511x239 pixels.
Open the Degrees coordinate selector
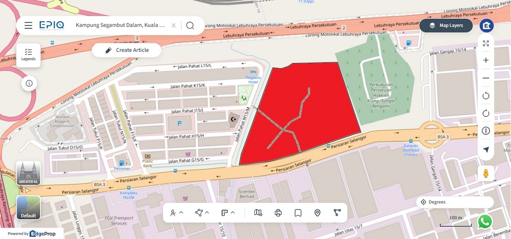(x=455, y=202)
